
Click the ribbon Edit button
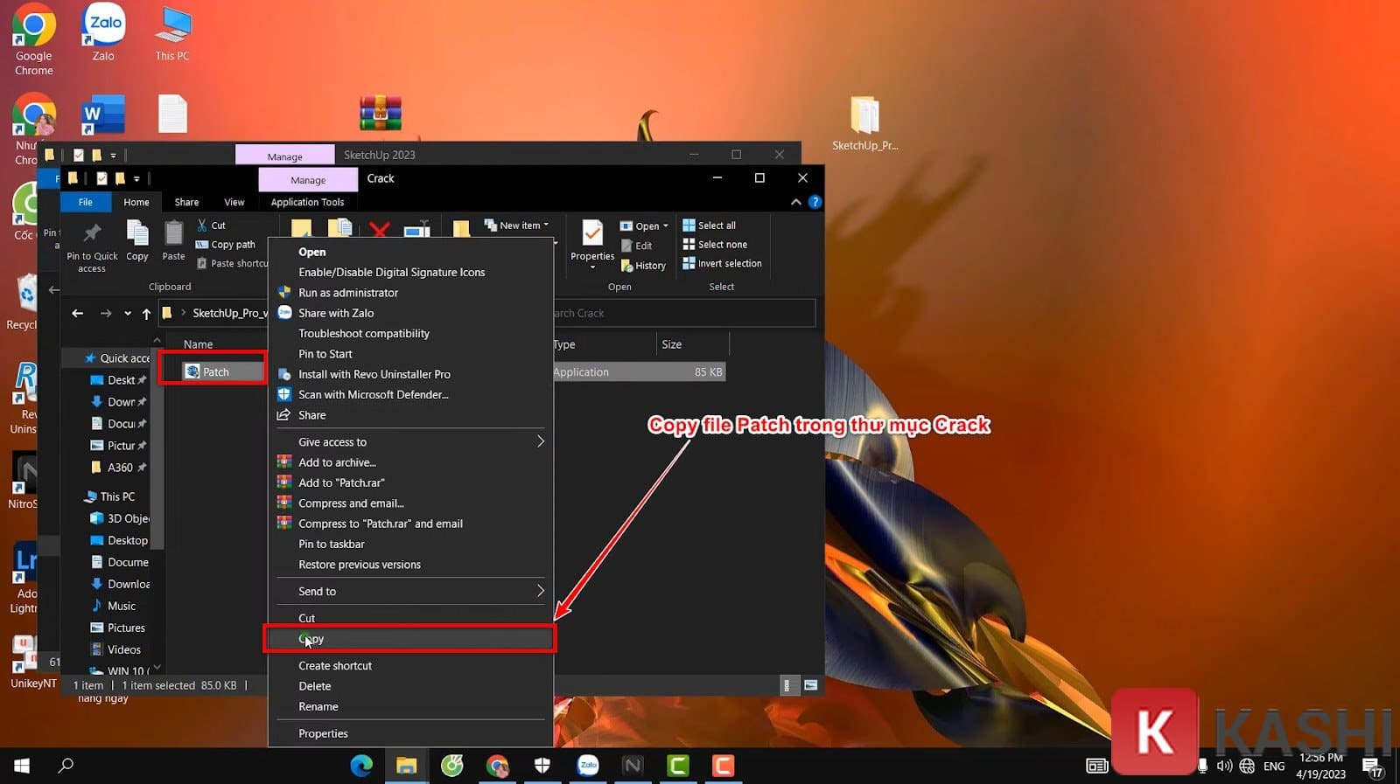pos(637,246)
